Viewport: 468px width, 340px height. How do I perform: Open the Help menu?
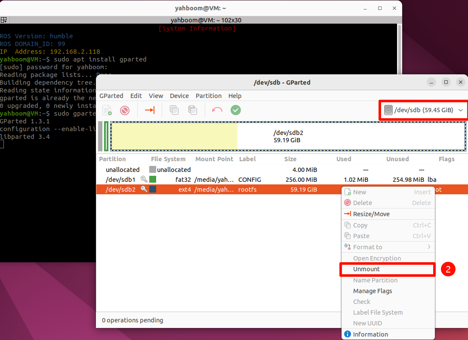pyautogui.click(x=235, y=96)
